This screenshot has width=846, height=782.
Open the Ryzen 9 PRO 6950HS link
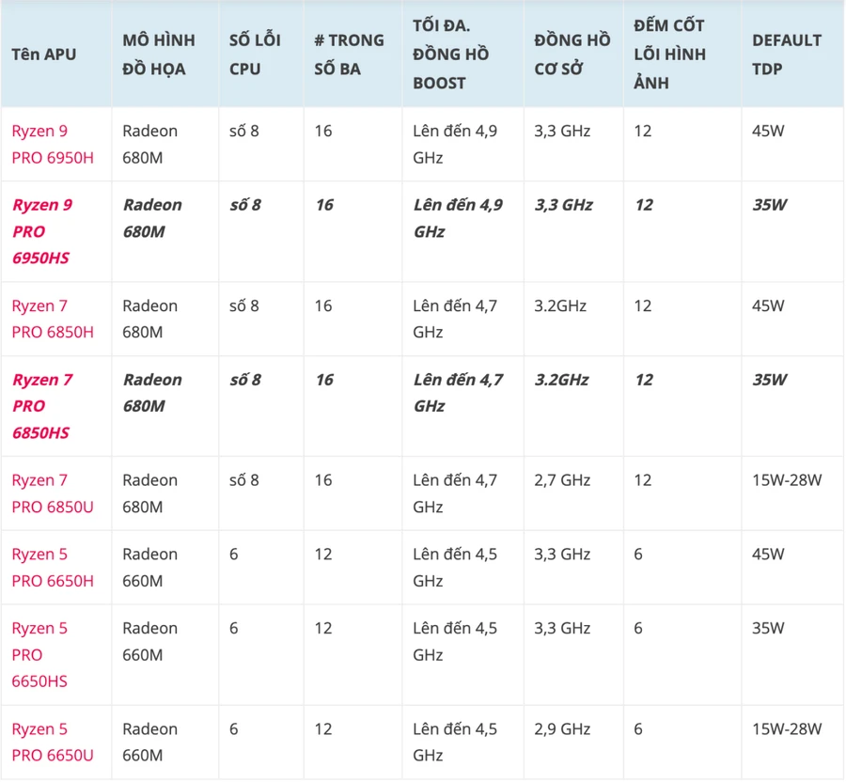pyautogui.click(x=42, y=231)
